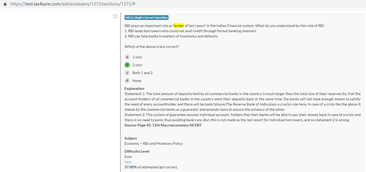Click the 'Both 1 and 2' answer text
The width and height of the screenshot is (366, 172).
pos(143,73)
